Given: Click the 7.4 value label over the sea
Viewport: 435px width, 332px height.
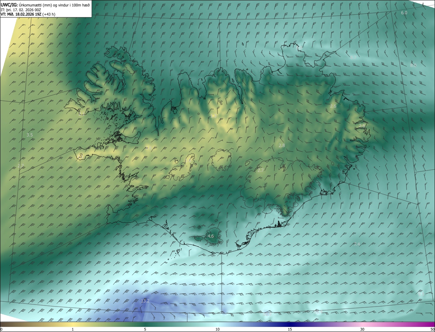Looking at the screenshot, I should (356, 244).
